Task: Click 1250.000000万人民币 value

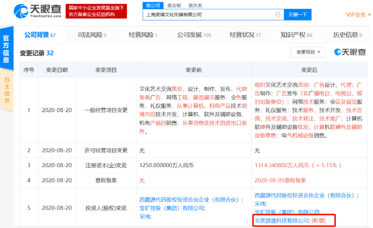Action: [x=166, y=165]
